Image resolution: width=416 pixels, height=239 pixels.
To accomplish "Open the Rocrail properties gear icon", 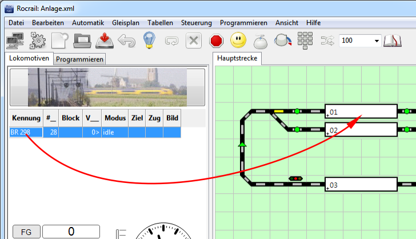I will 38,41.
